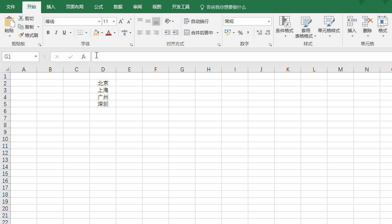Open the Name Box dropdown arrow
The image size is (392, 224).
tap(36, 57)
